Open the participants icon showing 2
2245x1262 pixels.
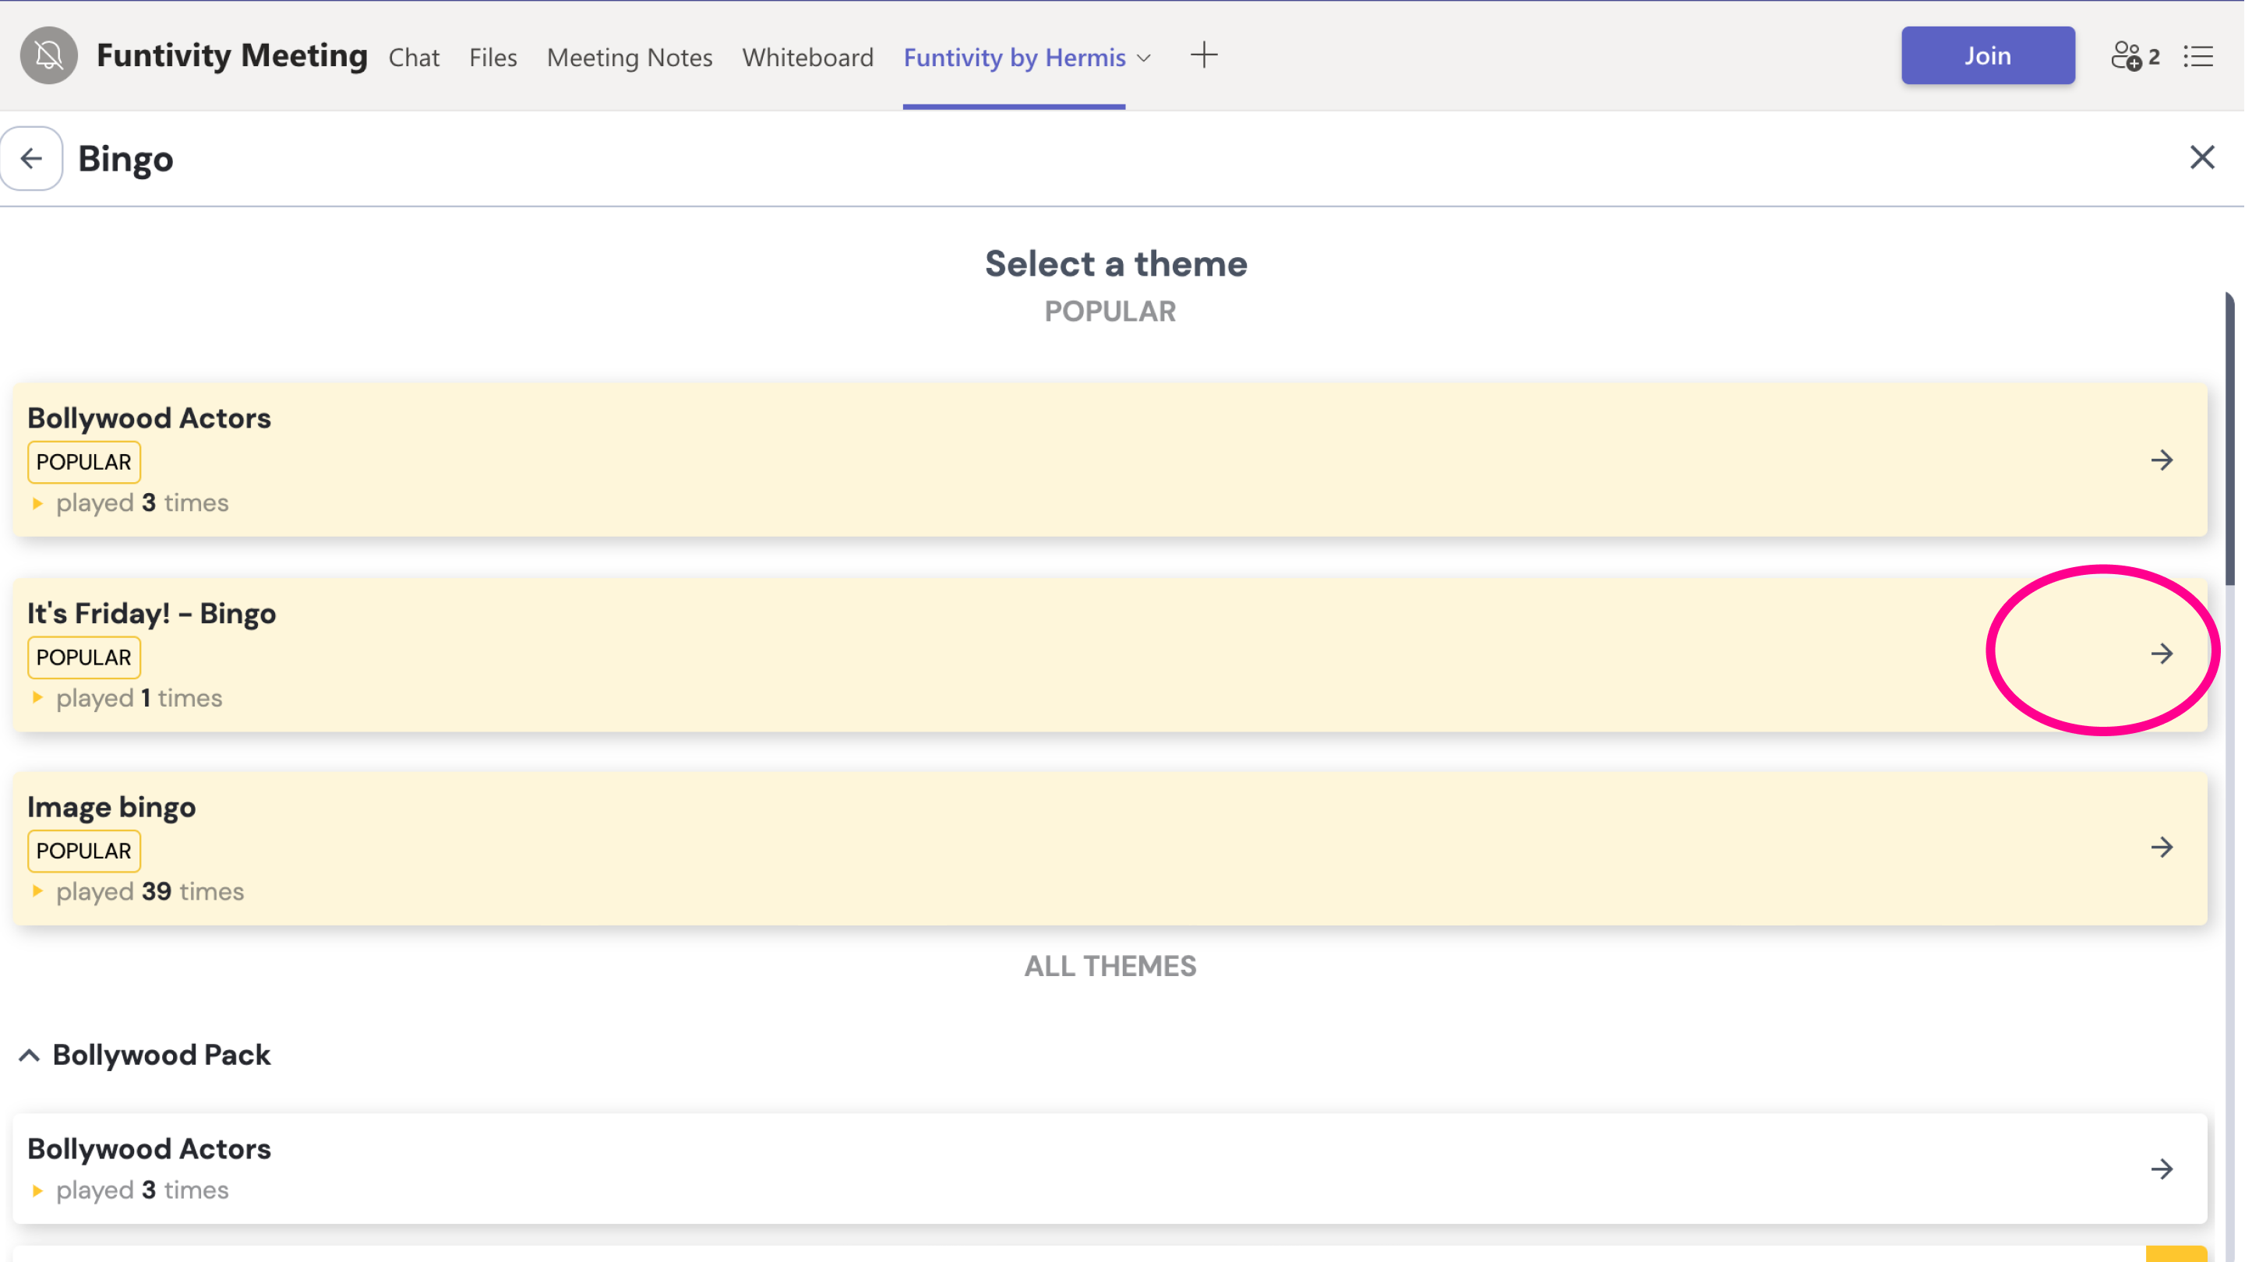[2134, 57]
